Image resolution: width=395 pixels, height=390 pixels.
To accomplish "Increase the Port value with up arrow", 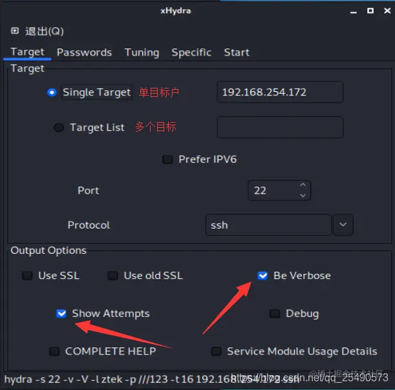I will coord(303,185).
